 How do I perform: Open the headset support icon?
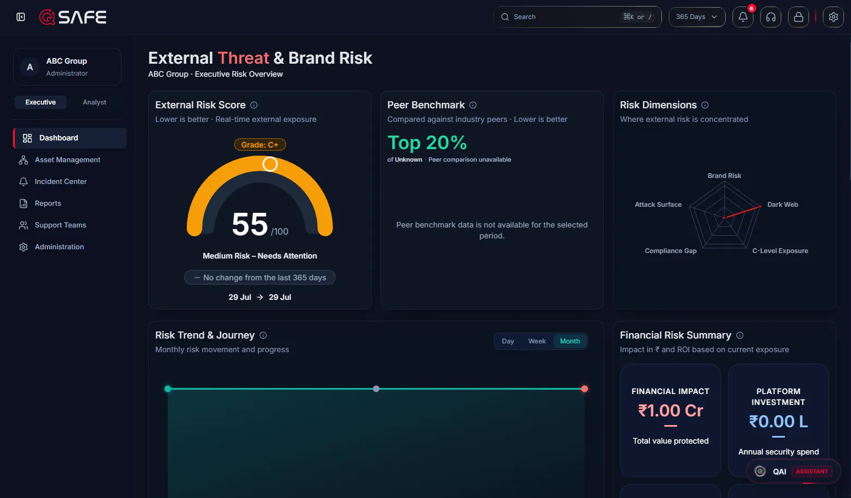[x=771, y=17]
